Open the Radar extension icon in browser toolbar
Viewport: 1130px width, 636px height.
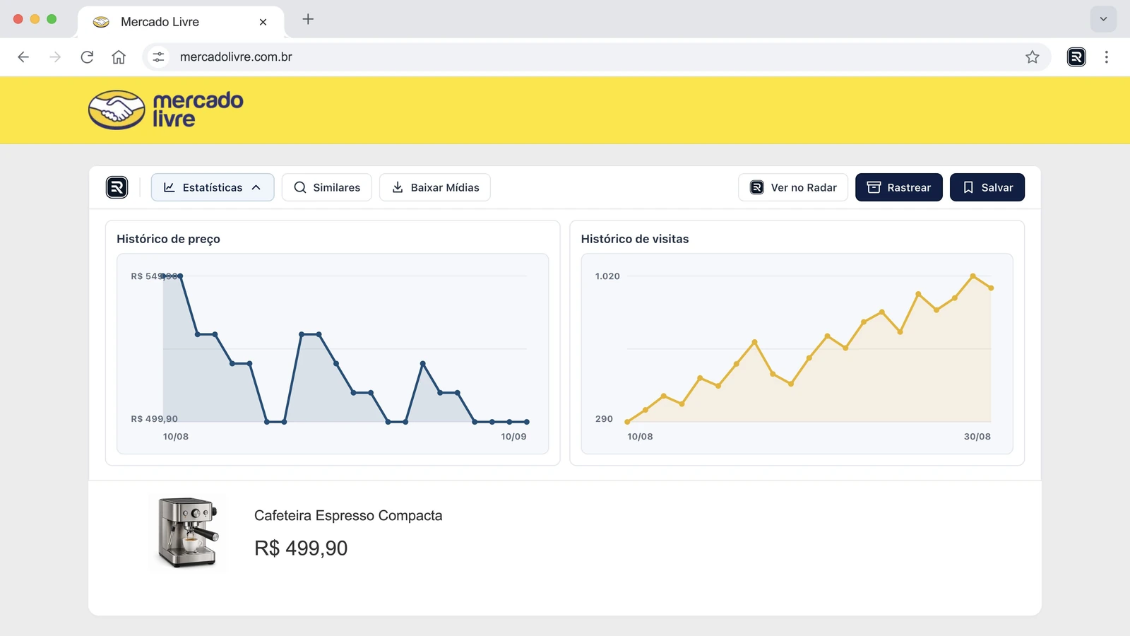click(1076, 57)
